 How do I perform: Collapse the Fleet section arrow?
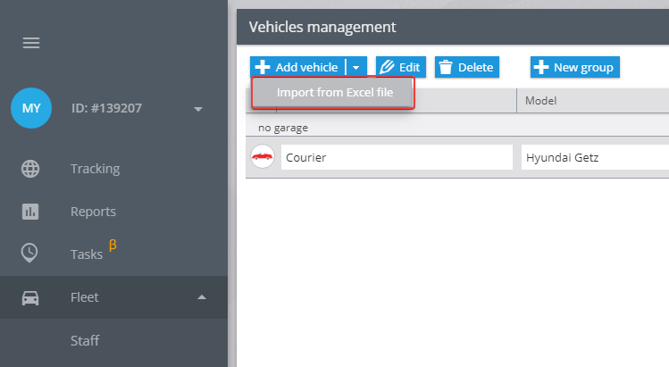tap(202, 297)
